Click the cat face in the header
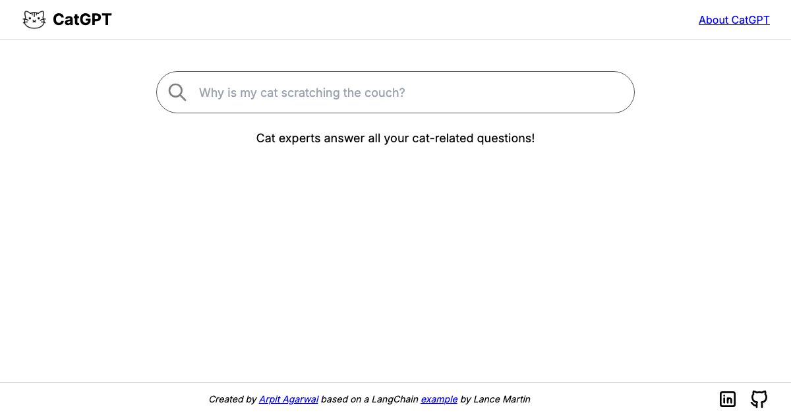The height and width of the screenshot is (415, 791). (x=34, y=19)
